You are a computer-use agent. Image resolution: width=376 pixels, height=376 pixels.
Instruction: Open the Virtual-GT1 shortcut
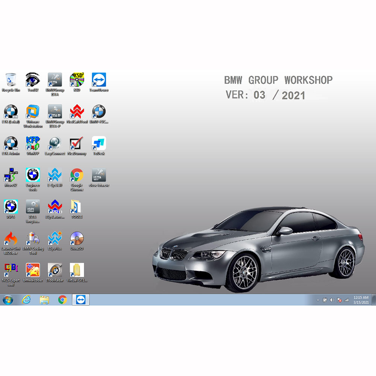77,272
